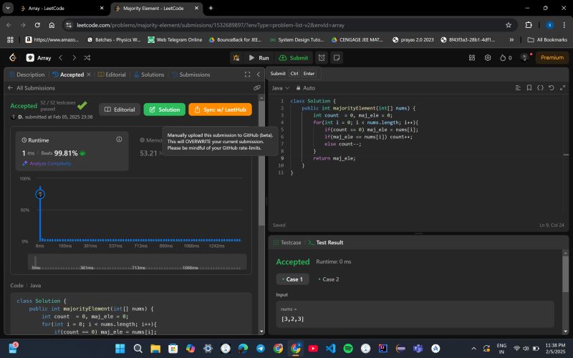Click the Sync w/ LeetHub button
Screen dimensions: 573x358
tap(220, 109)
